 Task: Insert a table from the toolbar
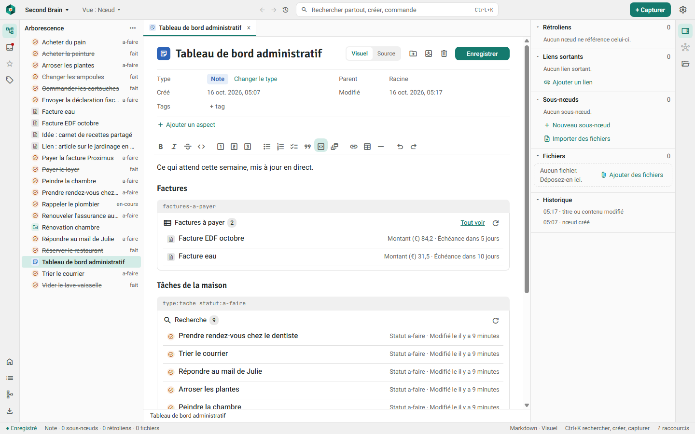pos(367,147)
